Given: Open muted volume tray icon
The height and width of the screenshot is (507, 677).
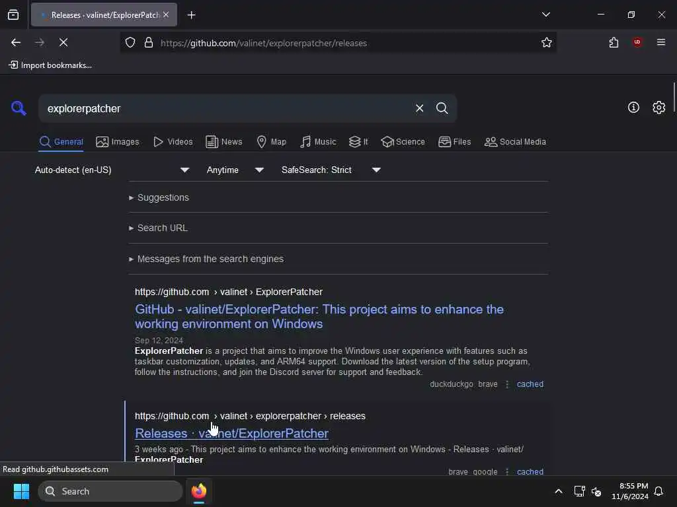Looking at the screenshot, I should (x=596, y=491).
